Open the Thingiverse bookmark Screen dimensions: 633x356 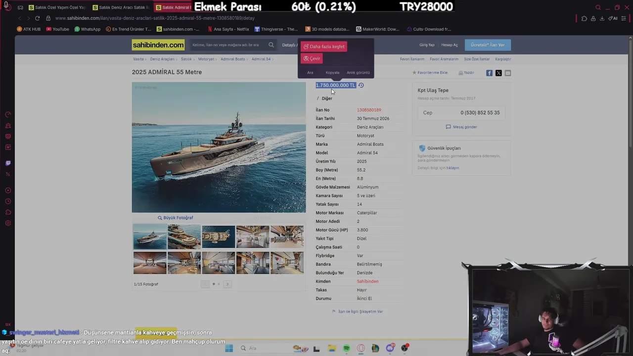[276, 29]
